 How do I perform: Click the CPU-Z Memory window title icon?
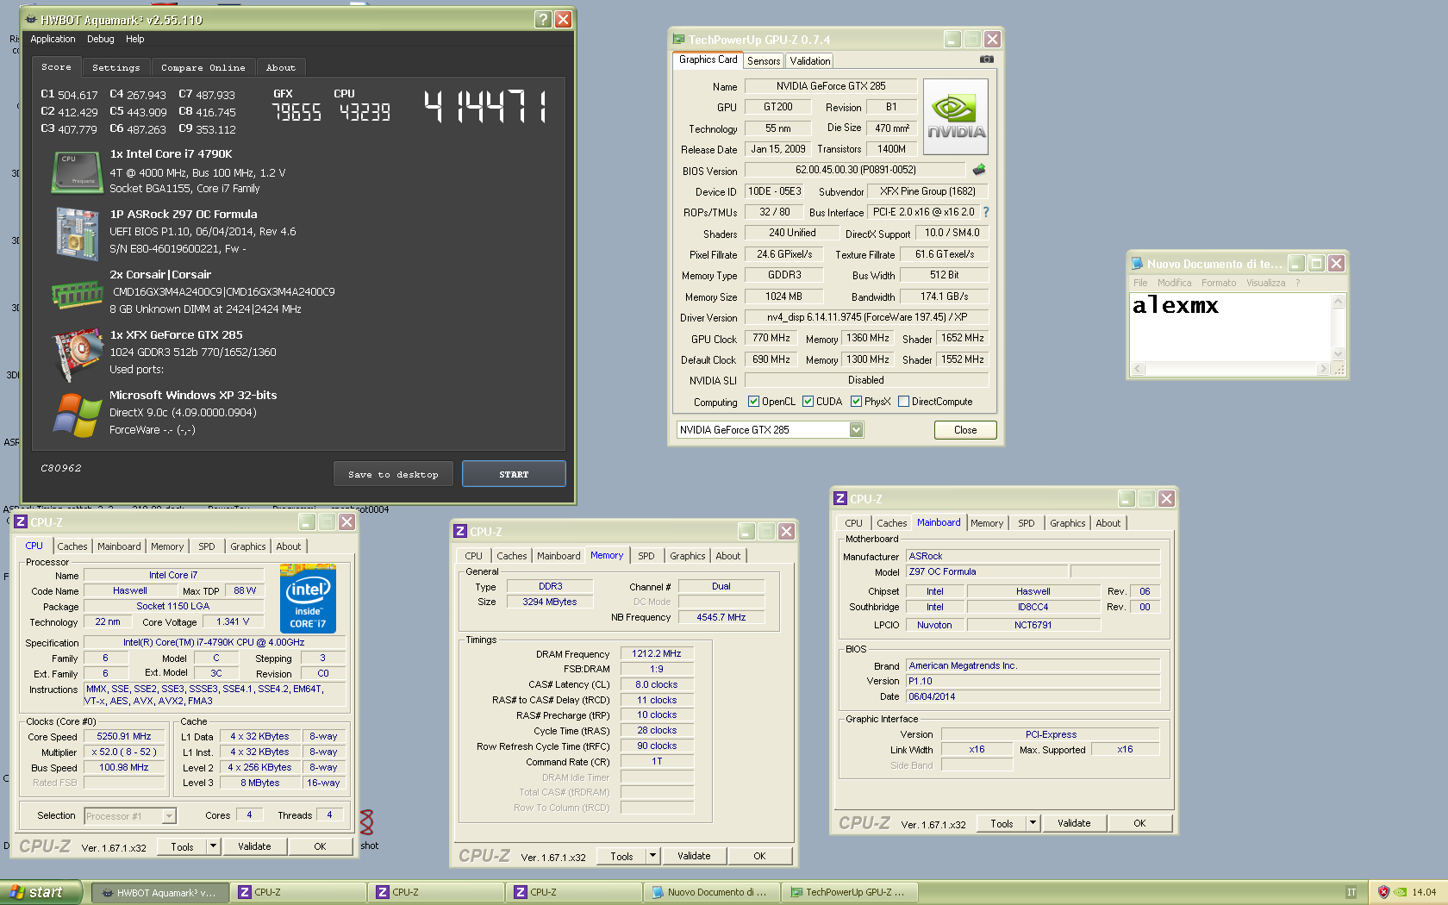(x=460, y=531)
